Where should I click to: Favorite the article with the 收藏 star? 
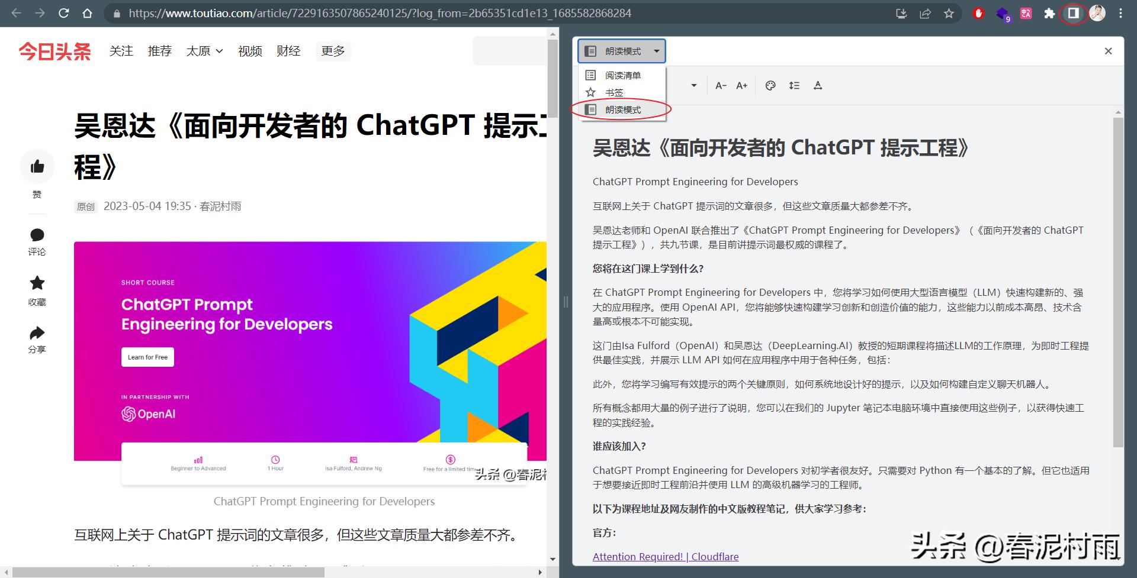37,283
